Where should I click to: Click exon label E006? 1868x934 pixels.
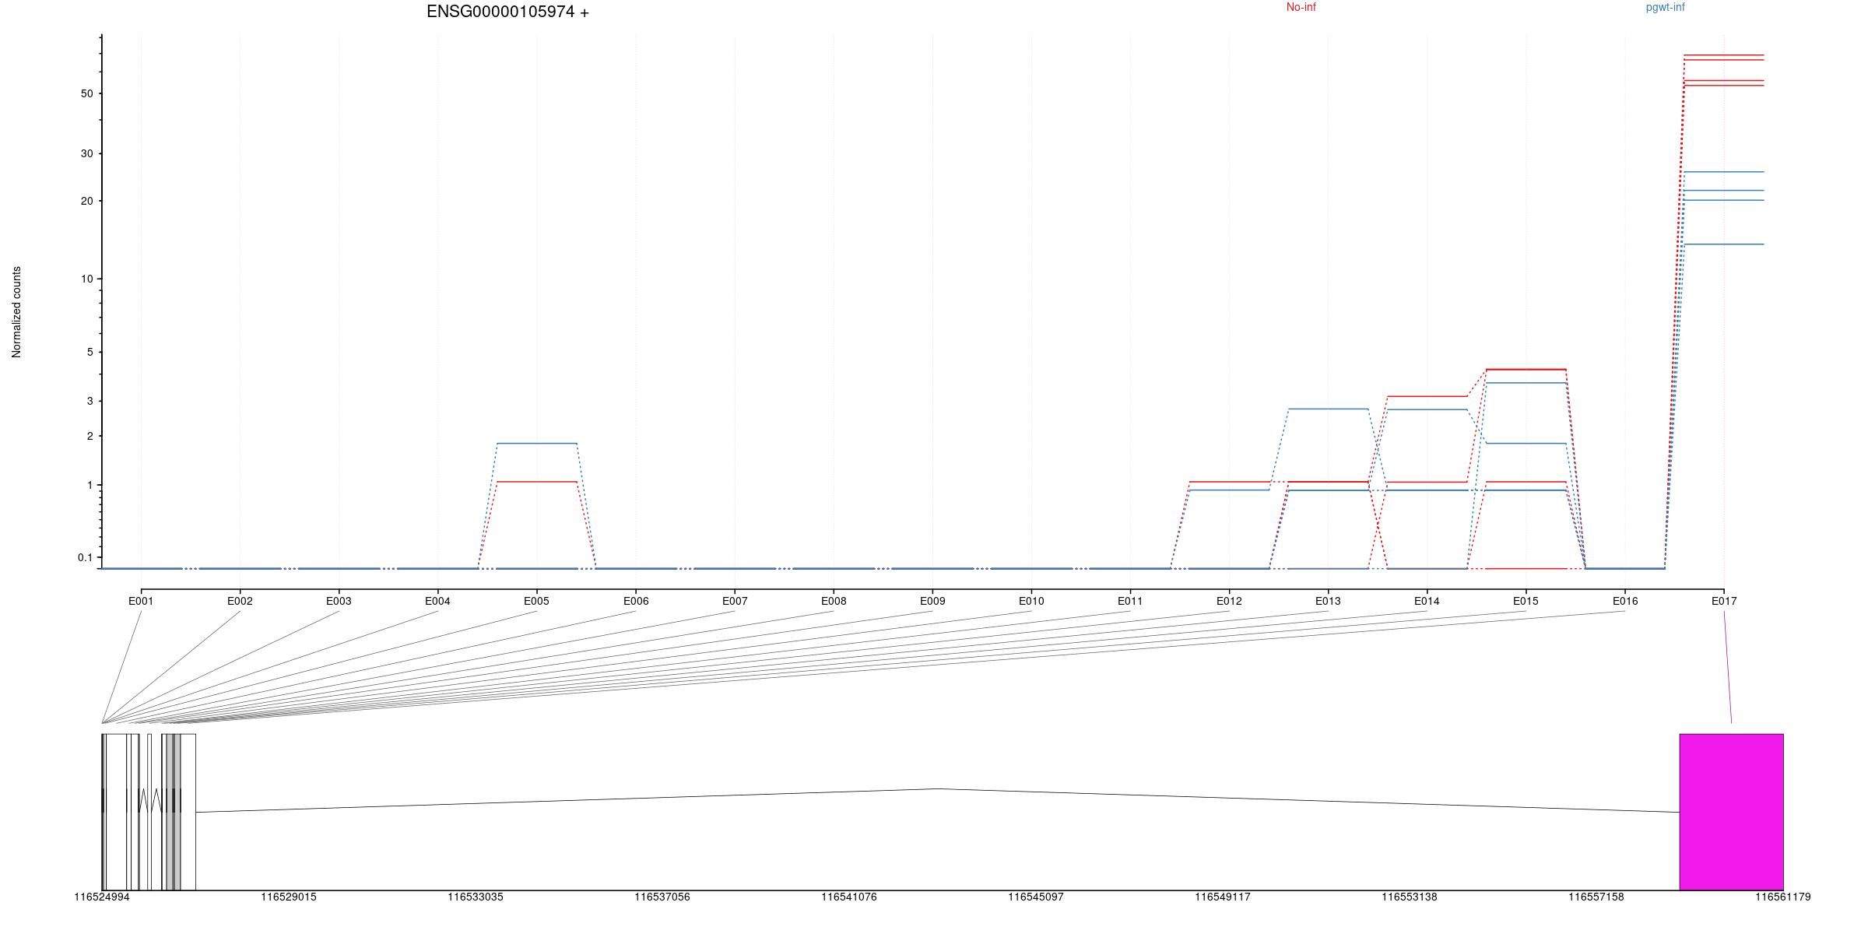point(636,601)
